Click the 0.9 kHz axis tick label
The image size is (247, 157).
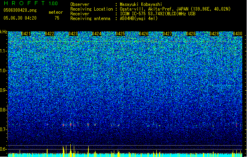click(3, 90)
